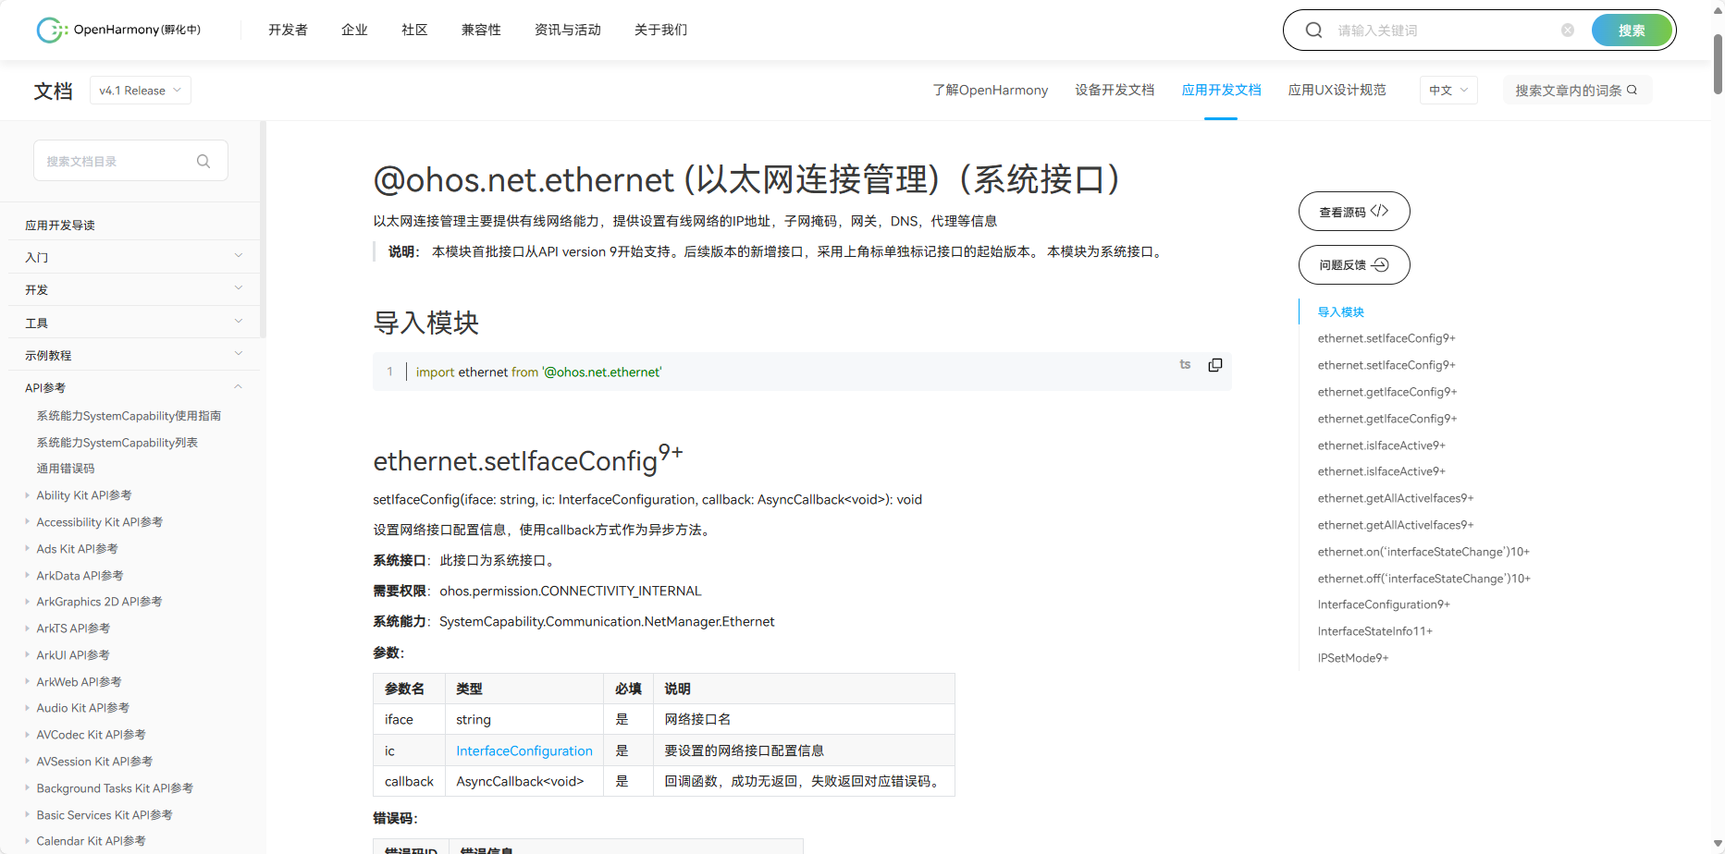The height and width of the screenshot is (854, 1725).
Task: Copy the import code snippet
Action: 1215,365
